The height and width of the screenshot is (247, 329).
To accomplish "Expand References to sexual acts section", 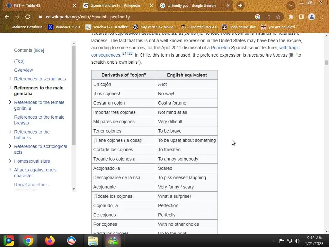I will click(x=10, y=78).
